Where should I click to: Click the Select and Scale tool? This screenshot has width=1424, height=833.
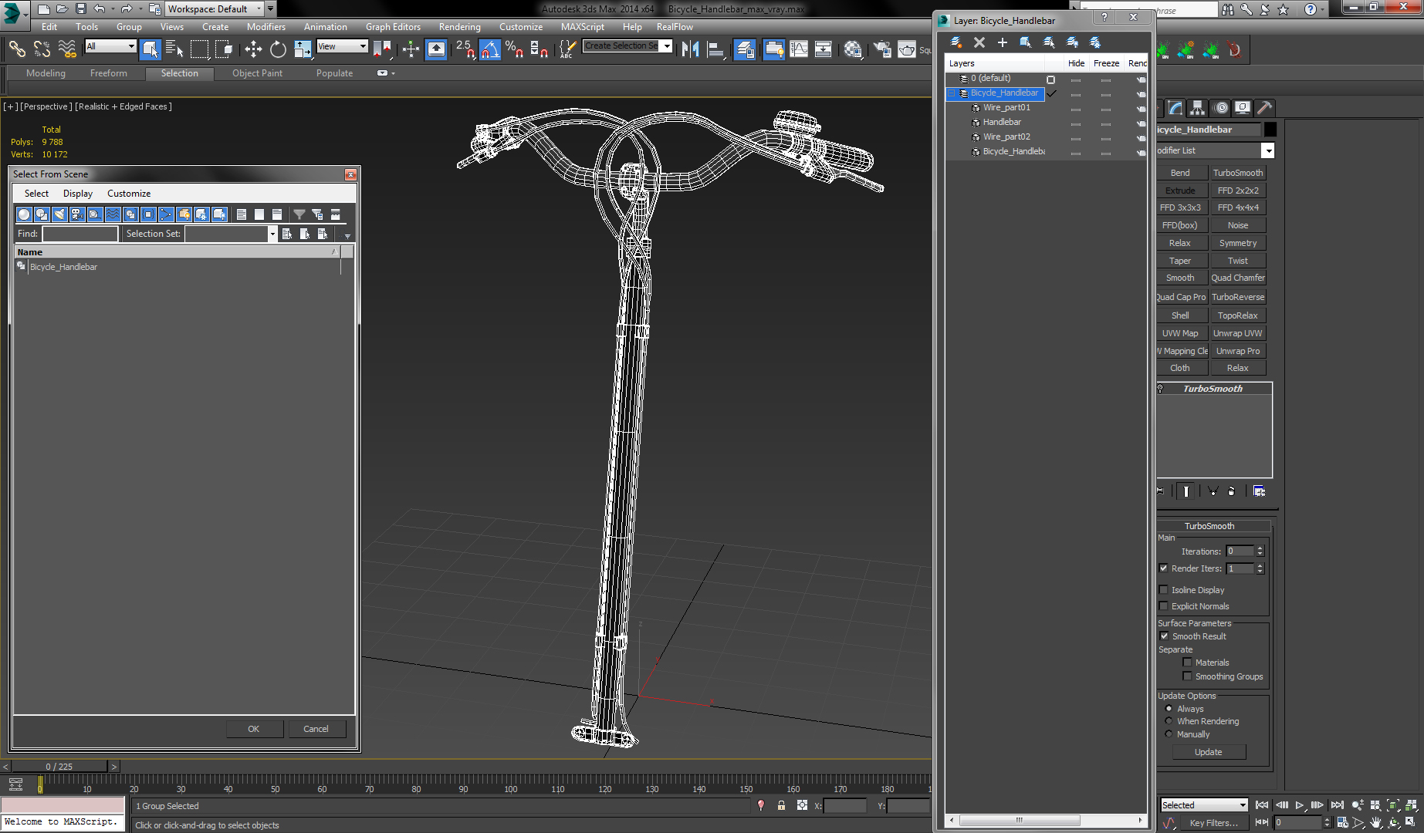pos(303,49)
